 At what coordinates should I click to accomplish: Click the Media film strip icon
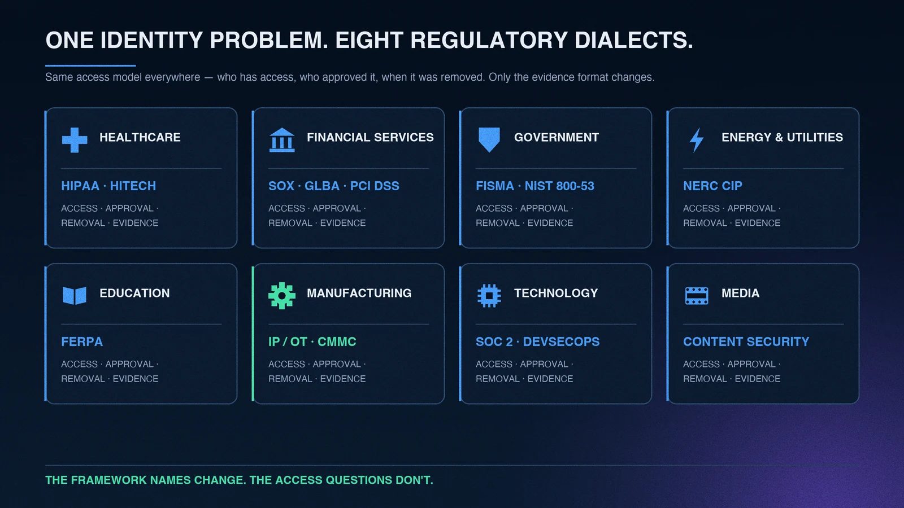[697, 295]
